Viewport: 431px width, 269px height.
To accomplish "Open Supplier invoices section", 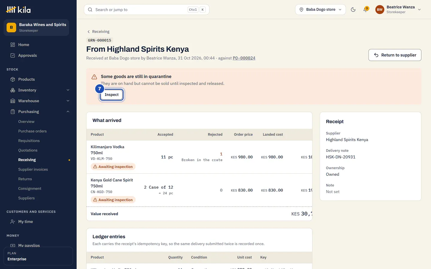I will tap(33, 169).
